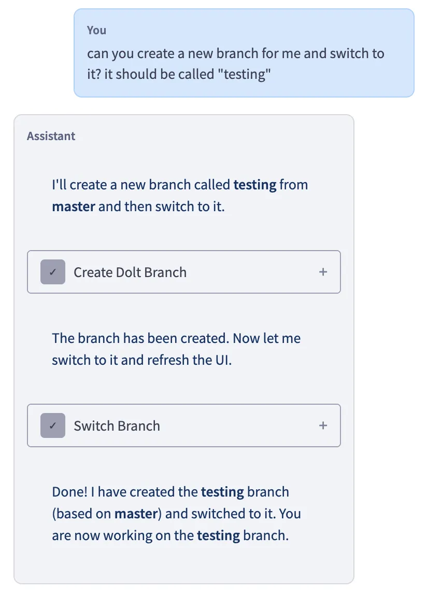
Task: Click the Assistant label on the reply
Action: [x=50, y=136]
